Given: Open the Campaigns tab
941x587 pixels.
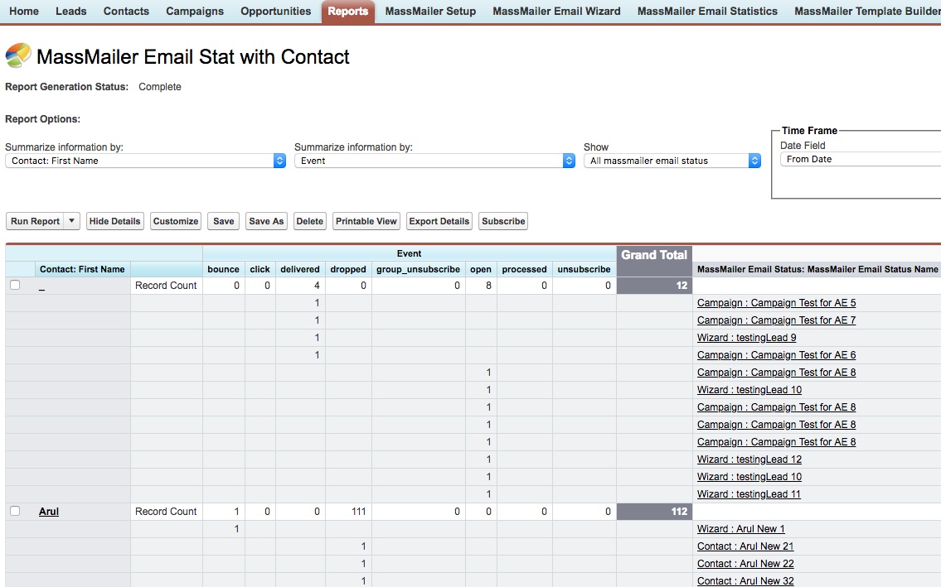Looking at the screenshot, I should point(195,11).
